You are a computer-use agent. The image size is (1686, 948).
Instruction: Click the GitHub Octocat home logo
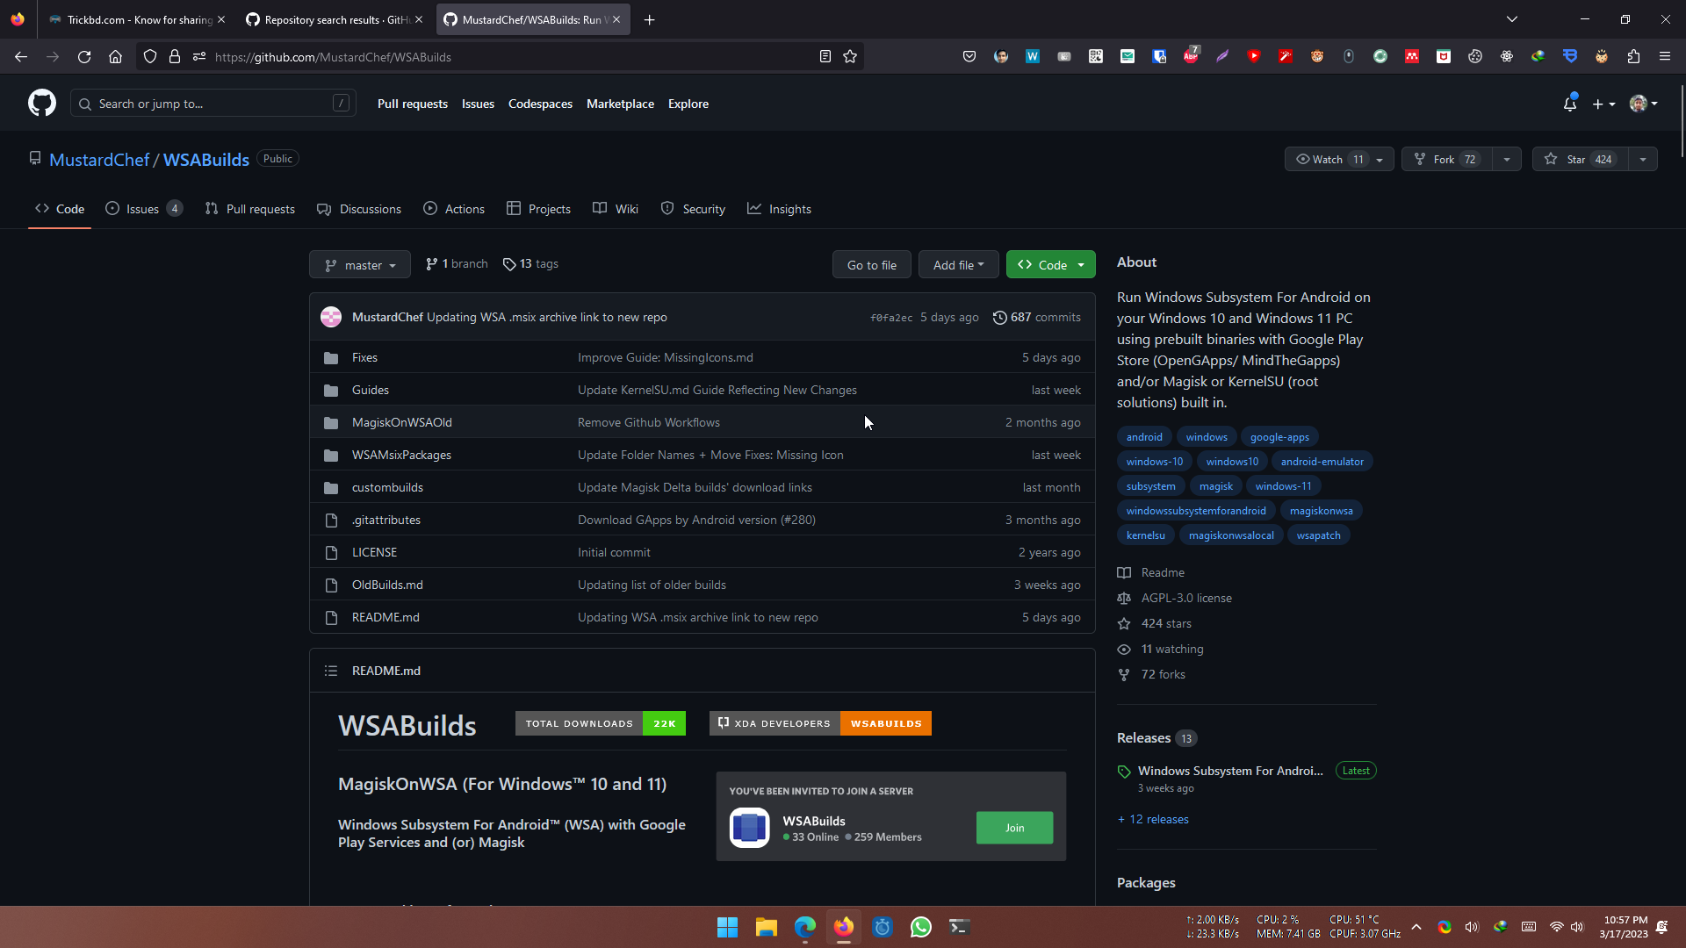(x=42, y=104)
